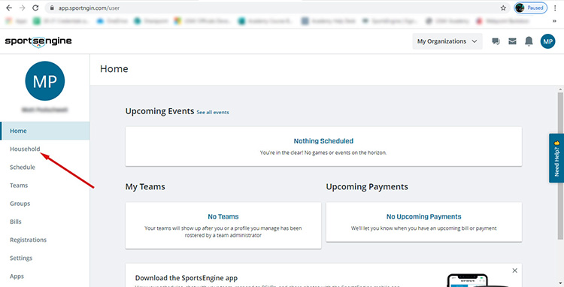This screenshot has height=287, width=564.
Task: Click the Paused profile button
Action: (x=531, y=8)
